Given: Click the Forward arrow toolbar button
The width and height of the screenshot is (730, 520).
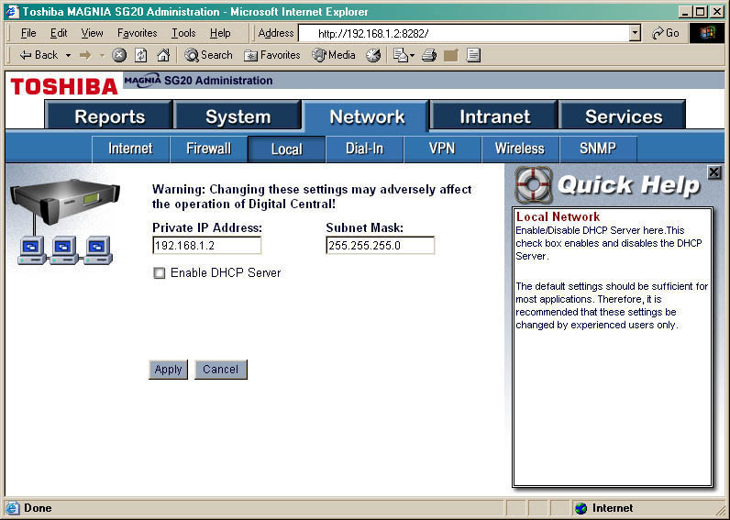Looking at the screenshot, I should tap(85, 55).
